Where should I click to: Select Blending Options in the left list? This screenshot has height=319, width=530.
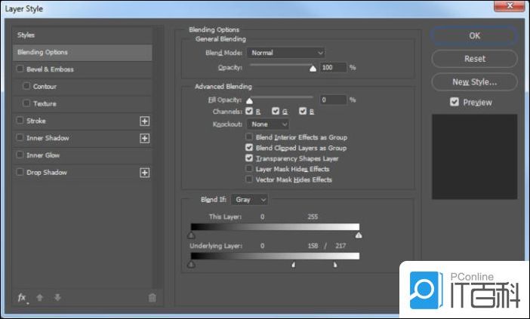82,52
